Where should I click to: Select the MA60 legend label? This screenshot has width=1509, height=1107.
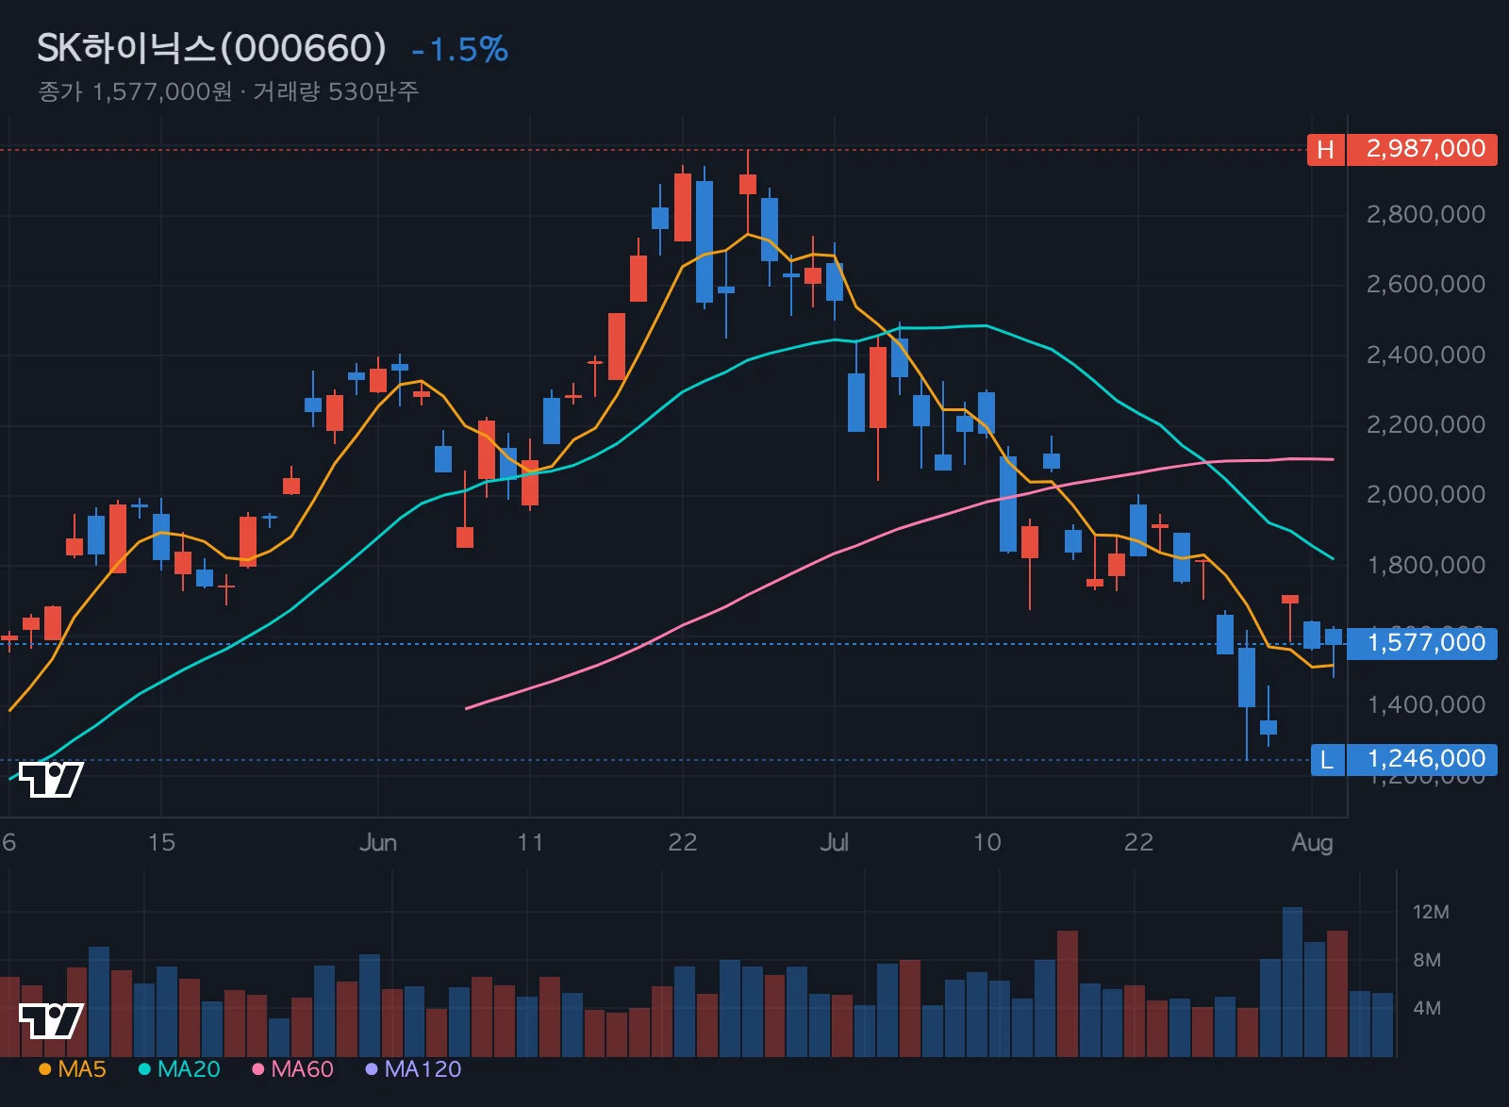pyautogui.click(x=302, y=1069)
